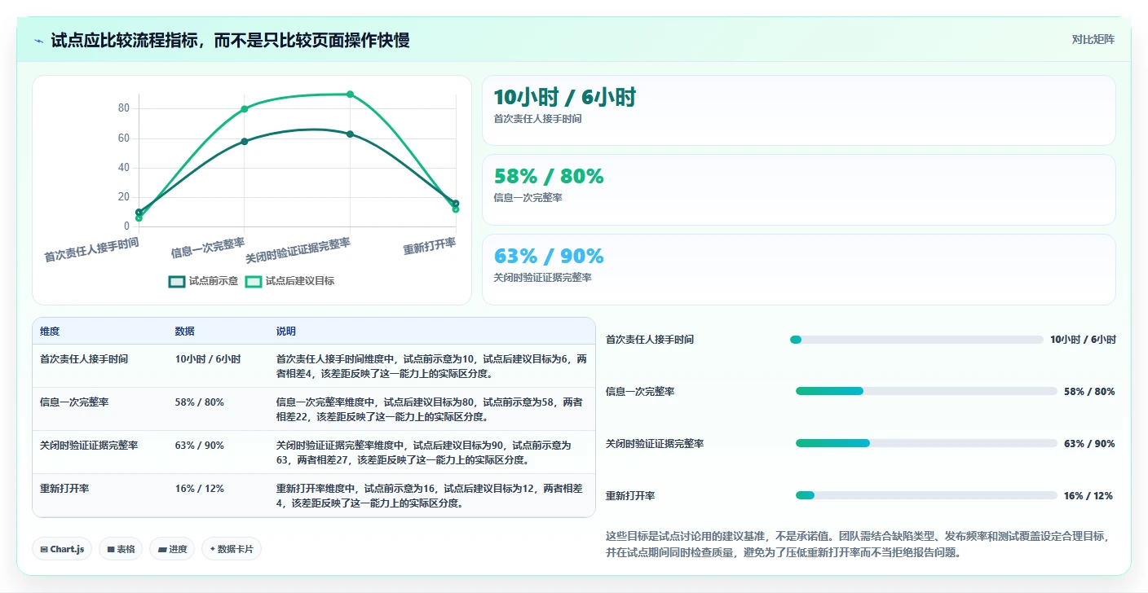Click the 40 tick on the y-axis
The image size is (1148, 593).
[x=124, y=167]
